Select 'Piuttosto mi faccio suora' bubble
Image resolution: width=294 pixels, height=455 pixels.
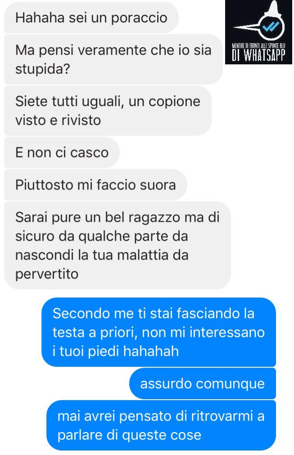pos(96,185)
